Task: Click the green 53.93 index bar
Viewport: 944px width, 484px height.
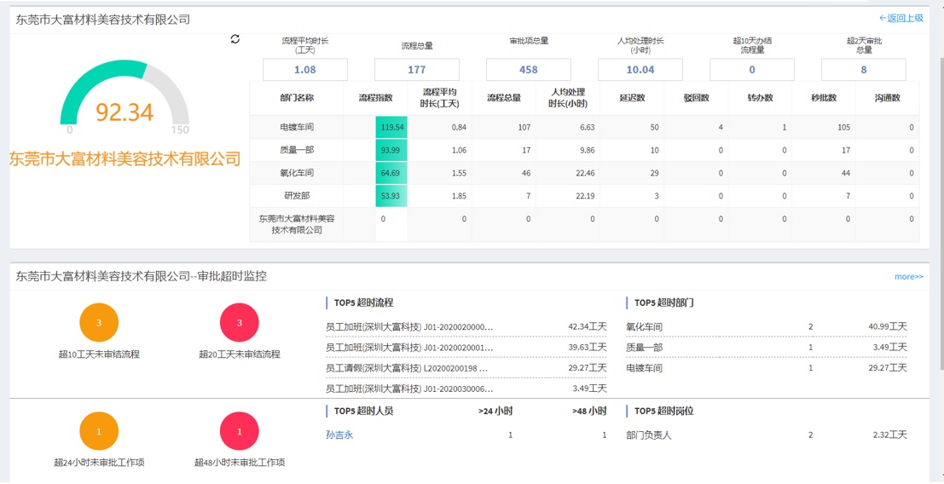Action: coord(391,196)
